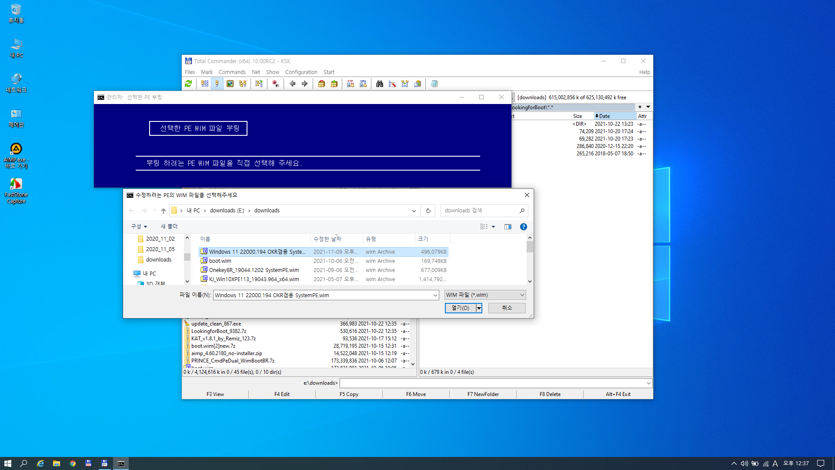Open the Windows Start button on taskbar
This screenshot has height=470, width=835.
pyautogui.click(x=8, y=463)
